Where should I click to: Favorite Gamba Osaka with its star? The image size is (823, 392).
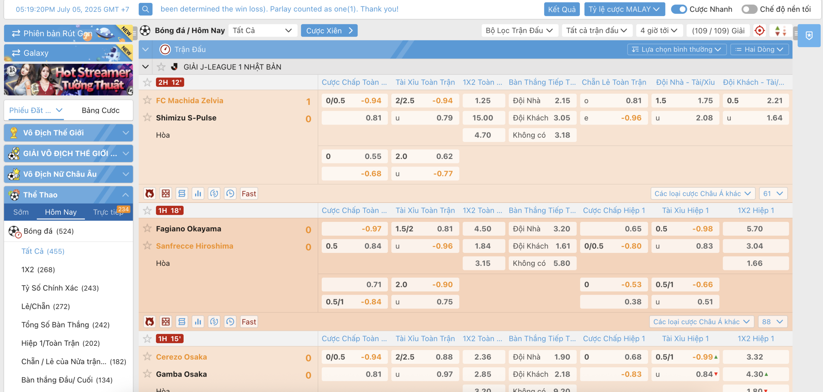147,374
